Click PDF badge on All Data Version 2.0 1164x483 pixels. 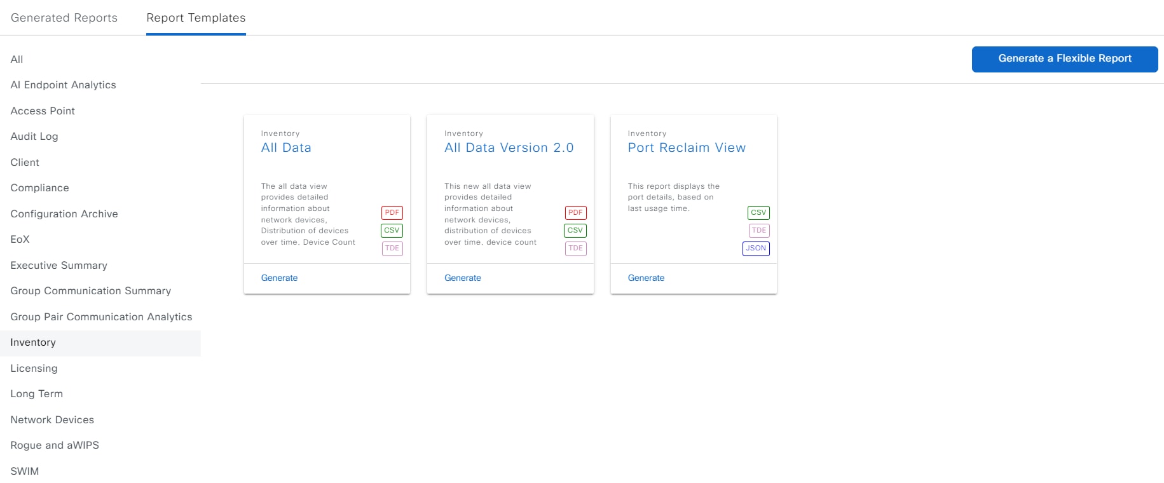click(x=575, y=213)
